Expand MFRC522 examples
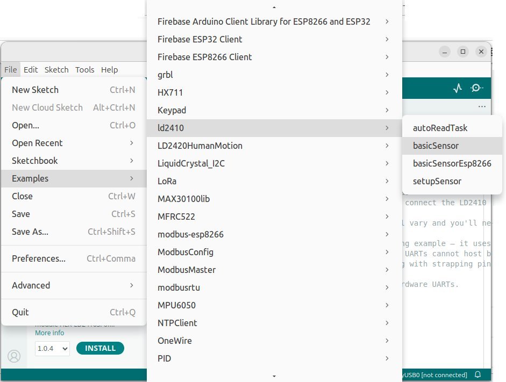 click(x=274, y=217)
